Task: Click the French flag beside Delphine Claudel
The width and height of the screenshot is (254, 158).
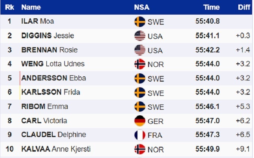Action: pyautogui.click(x=140, y=135)
